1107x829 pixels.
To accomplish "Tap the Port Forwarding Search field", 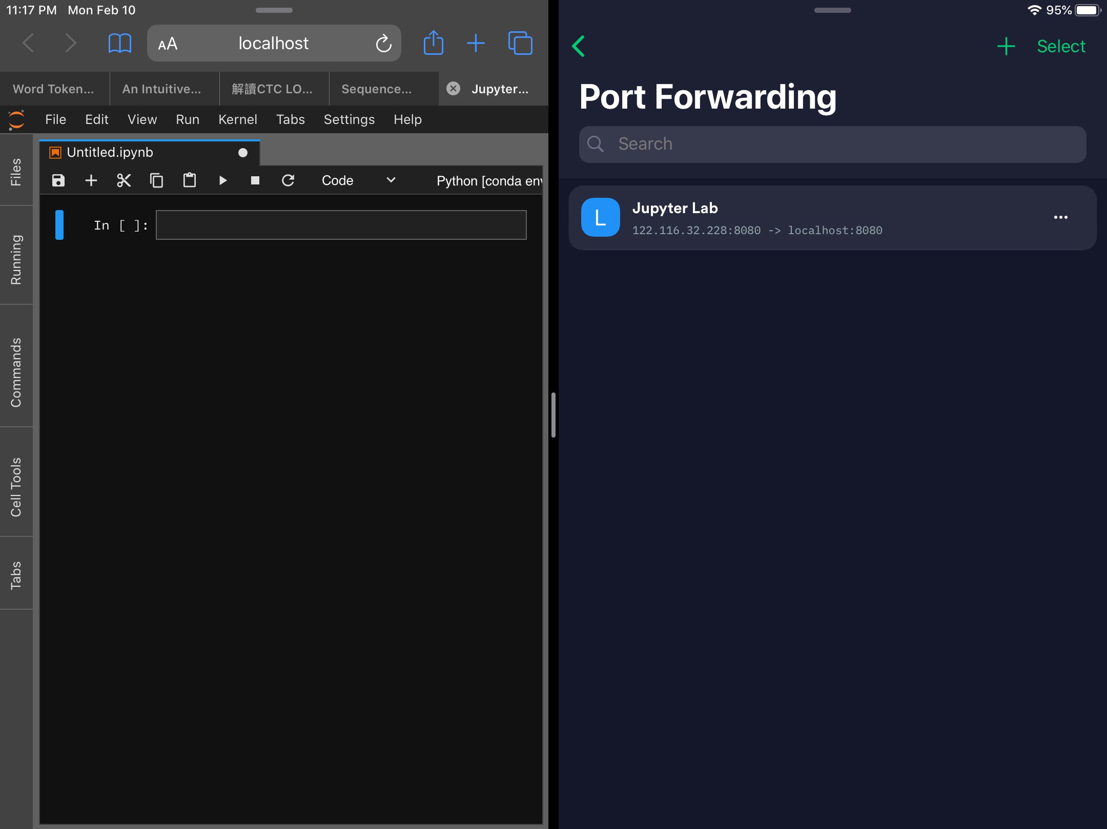I will pos(832,144).
